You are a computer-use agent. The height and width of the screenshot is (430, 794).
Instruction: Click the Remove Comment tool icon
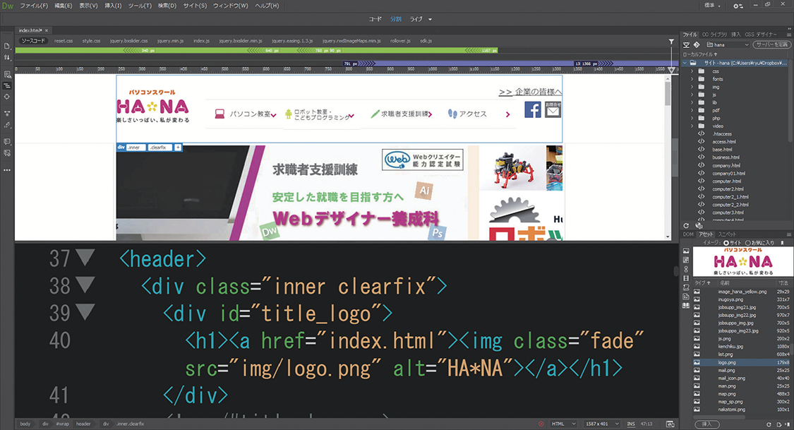(7, 153)
